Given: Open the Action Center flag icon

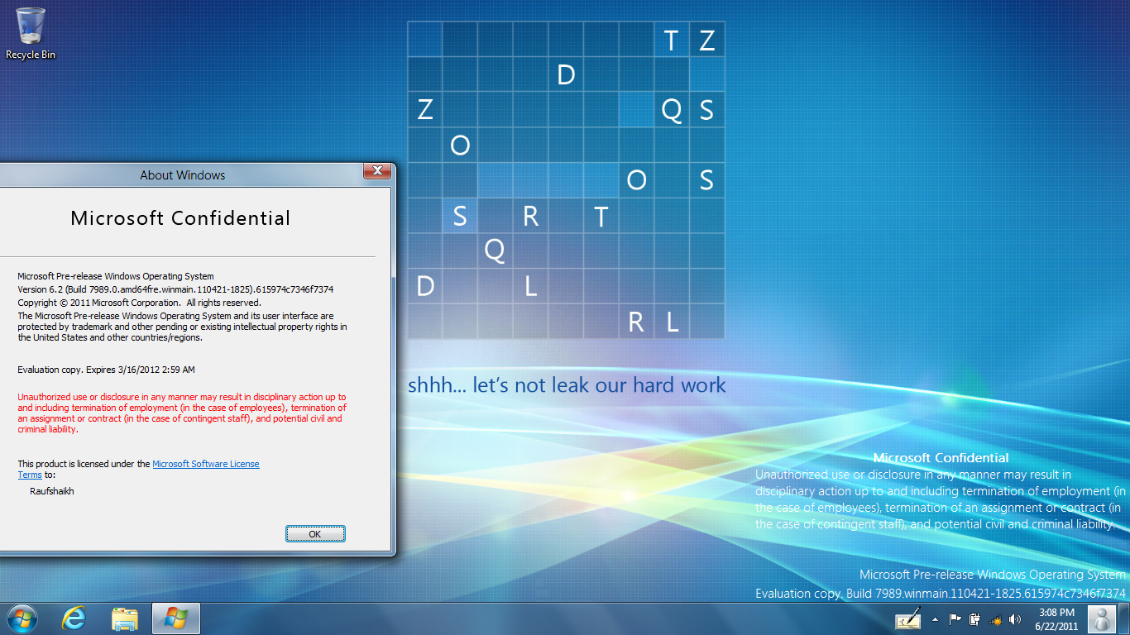Looking at the screenshot, I should (x=955, y=618).
